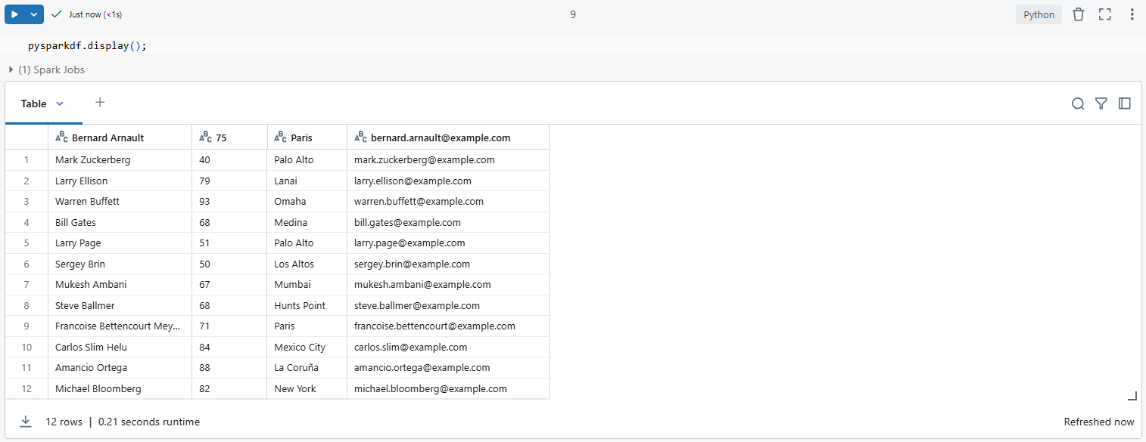Change the cell language from Python
1146x442 pixels.
1038,14
